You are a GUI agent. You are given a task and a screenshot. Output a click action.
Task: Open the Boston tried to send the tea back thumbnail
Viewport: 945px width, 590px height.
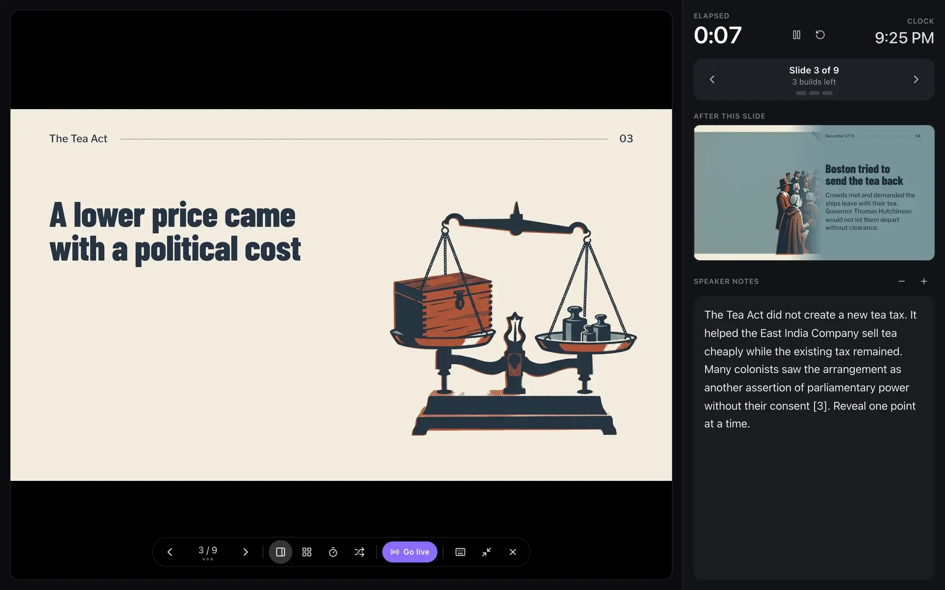pyautogui.click(x=814, y=193)
